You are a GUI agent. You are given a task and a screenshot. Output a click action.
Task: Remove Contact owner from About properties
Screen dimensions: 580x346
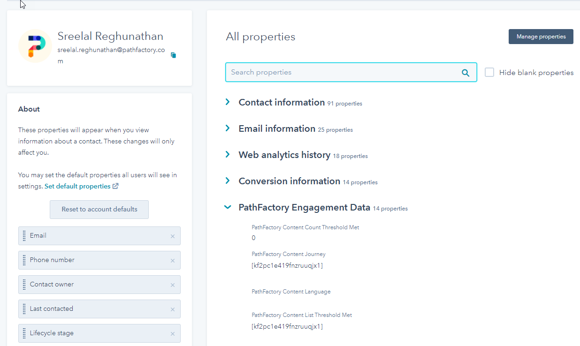pos(173,285)
